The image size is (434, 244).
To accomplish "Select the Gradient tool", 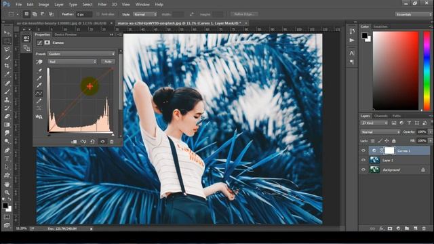I will coord(7,125).
